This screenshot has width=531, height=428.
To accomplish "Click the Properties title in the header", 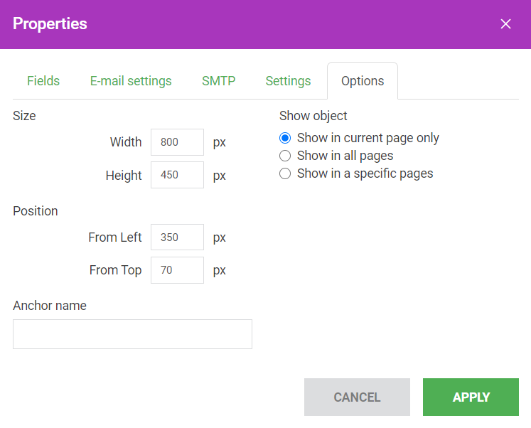I will click(x=50, y=23).
